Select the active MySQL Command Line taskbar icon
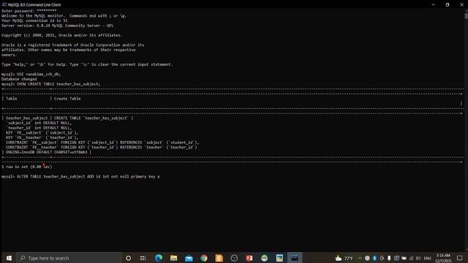Viewport: 468px width, 263px height. 295,258
